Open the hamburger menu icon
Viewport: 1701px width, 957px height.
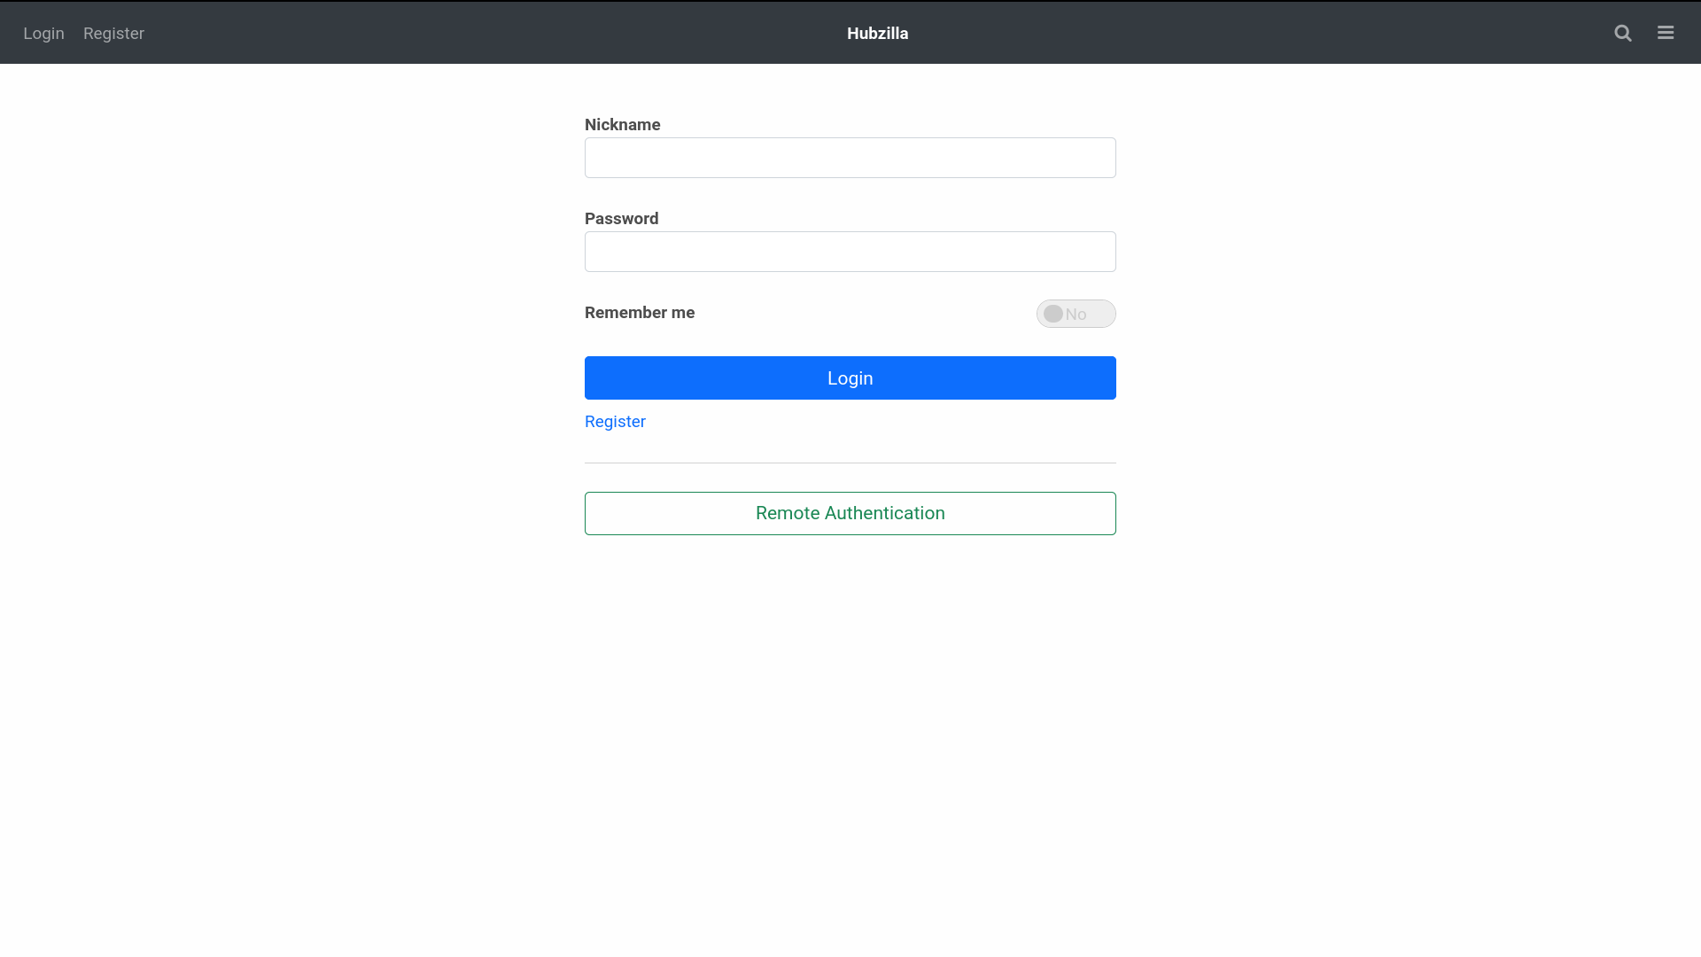tap(1666, 33)
